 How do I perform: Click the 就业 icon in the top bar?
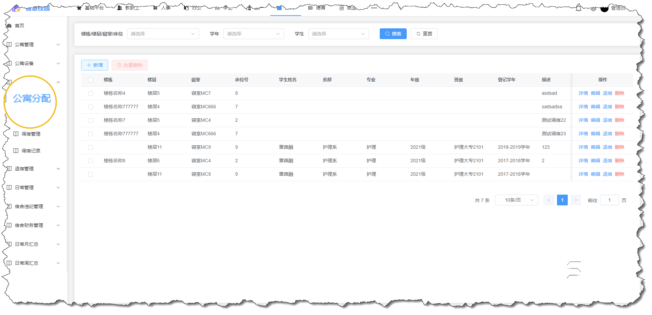click(x=341, y=8)
